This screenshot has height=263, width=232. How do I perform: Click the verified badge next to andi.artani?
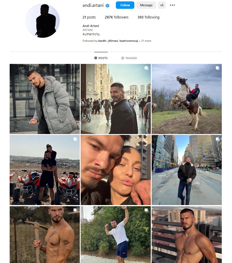108,5
